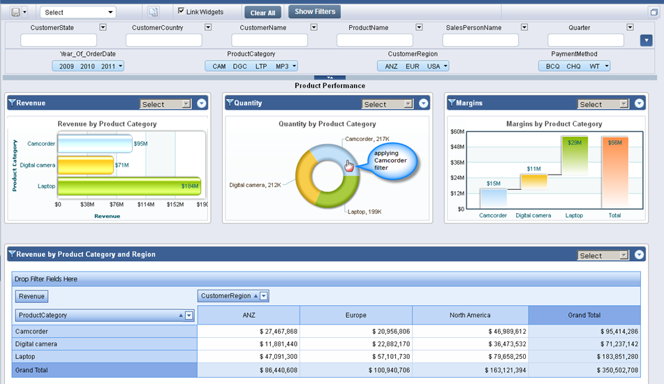Click the filter funnel icon on Revenue panel
The height and width of the screenshot is (384, 664).
tap(11, 103)
